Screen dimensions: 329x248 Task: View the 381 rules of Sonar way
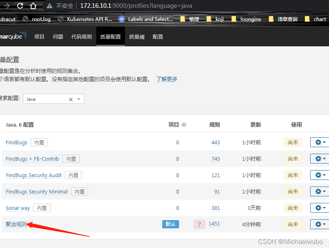[x=216, y=208]
